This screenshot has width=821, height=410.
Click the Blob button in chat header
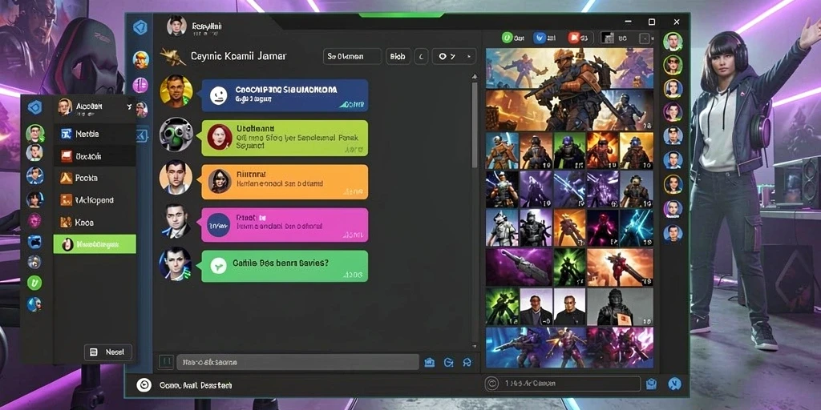398,57
